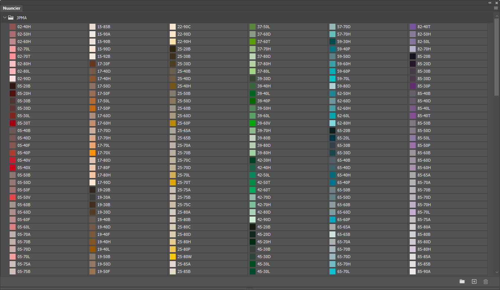
Task: Pick the 05-40X red swatch
Action: [13, 168]
